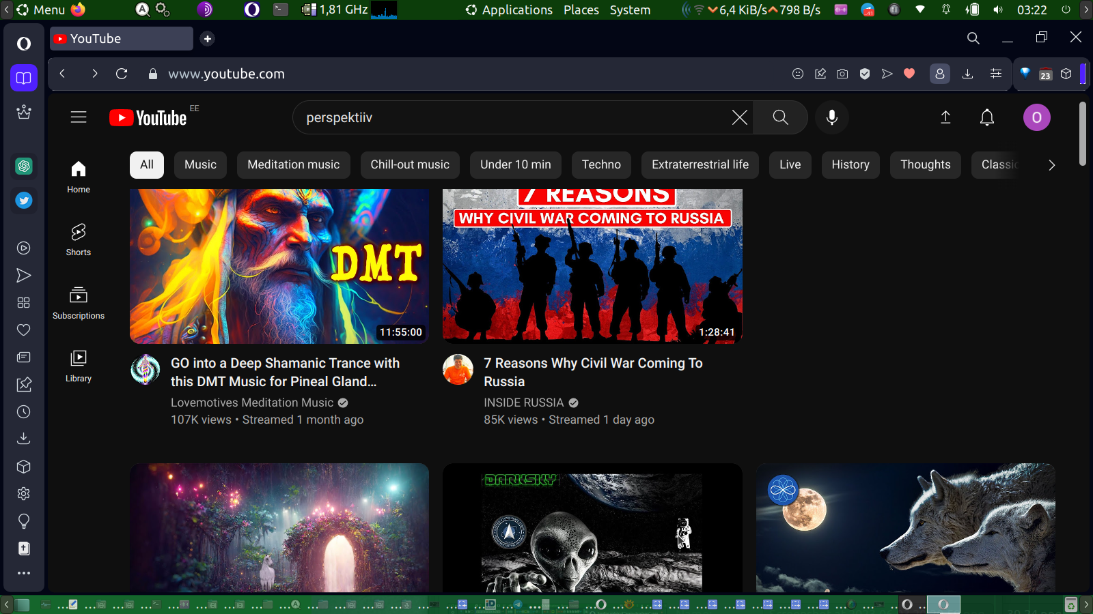1093x614 pixels.
Task: Add page to bookmarks with heart icon
Action: pos(909,74)
